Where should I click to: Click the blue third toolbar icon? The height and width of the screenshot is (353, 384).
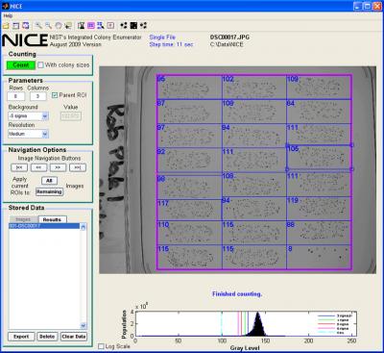click(x=26, y=25)
